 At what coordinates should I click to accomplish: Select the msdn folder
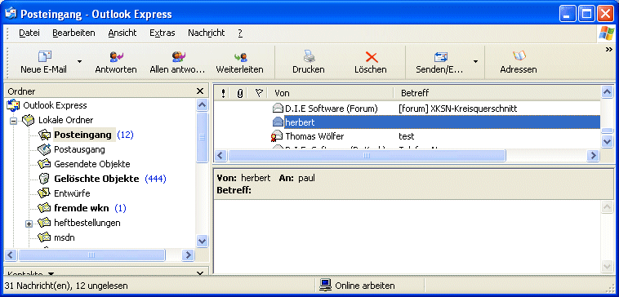65,237
